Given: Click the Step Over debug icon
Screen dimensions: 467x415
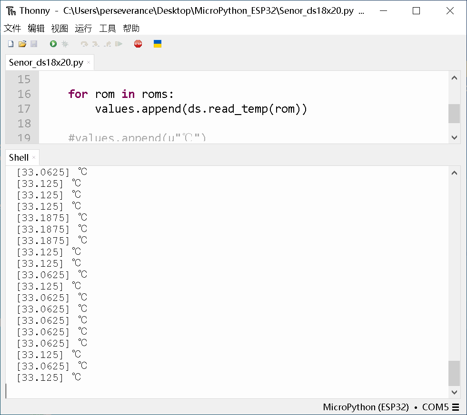Looking at the screenshot, I should point(84,43).
